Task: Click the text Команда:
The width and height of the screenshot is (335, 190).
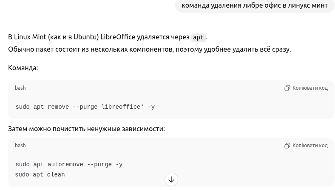Action: [x=23, y=68]
